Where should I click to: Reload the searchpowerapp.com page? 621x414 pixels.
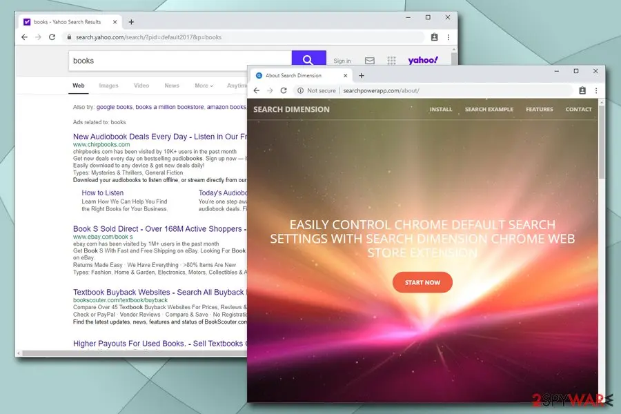pos(284,90)
